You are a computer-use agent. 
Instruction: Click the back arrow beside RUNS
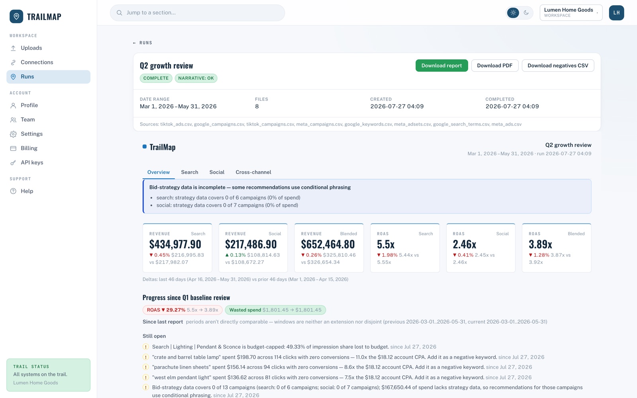(135, 43)
